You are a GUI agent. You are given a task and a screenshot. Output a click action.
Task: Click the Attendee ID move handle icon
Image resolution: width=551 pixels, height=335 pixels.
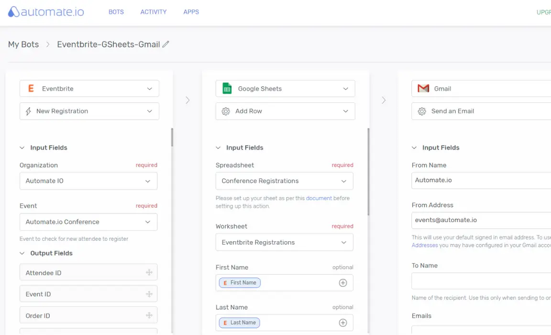pyautogui.click(x=149, y=272)
